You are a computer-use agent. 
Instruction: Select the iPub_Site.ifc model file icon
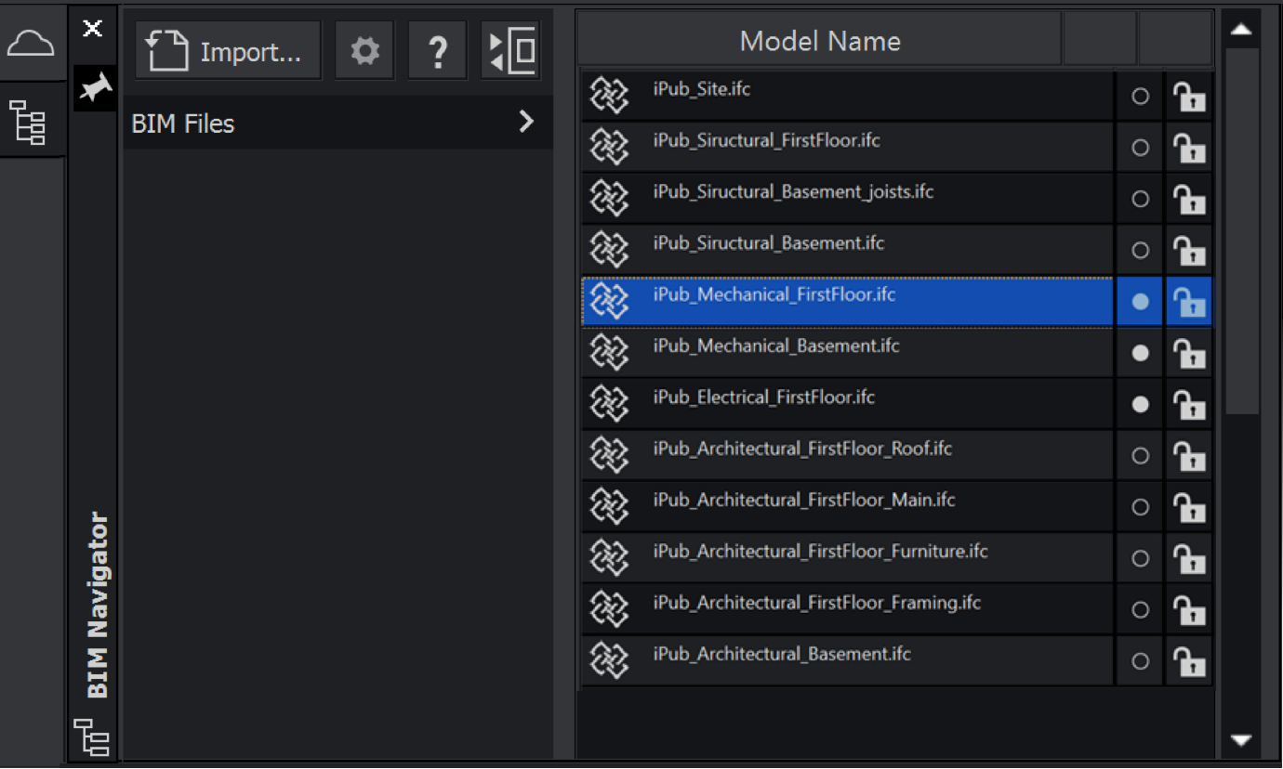(610, 96)
